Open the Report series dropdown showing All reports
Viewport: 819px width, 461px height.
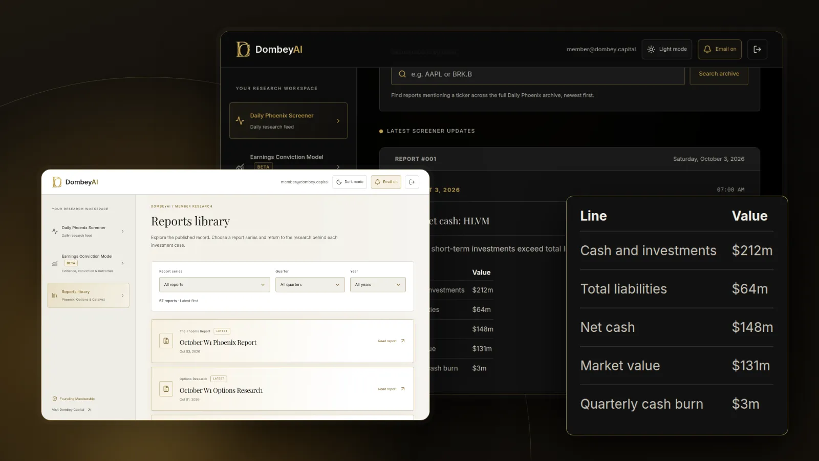[214, 285]
